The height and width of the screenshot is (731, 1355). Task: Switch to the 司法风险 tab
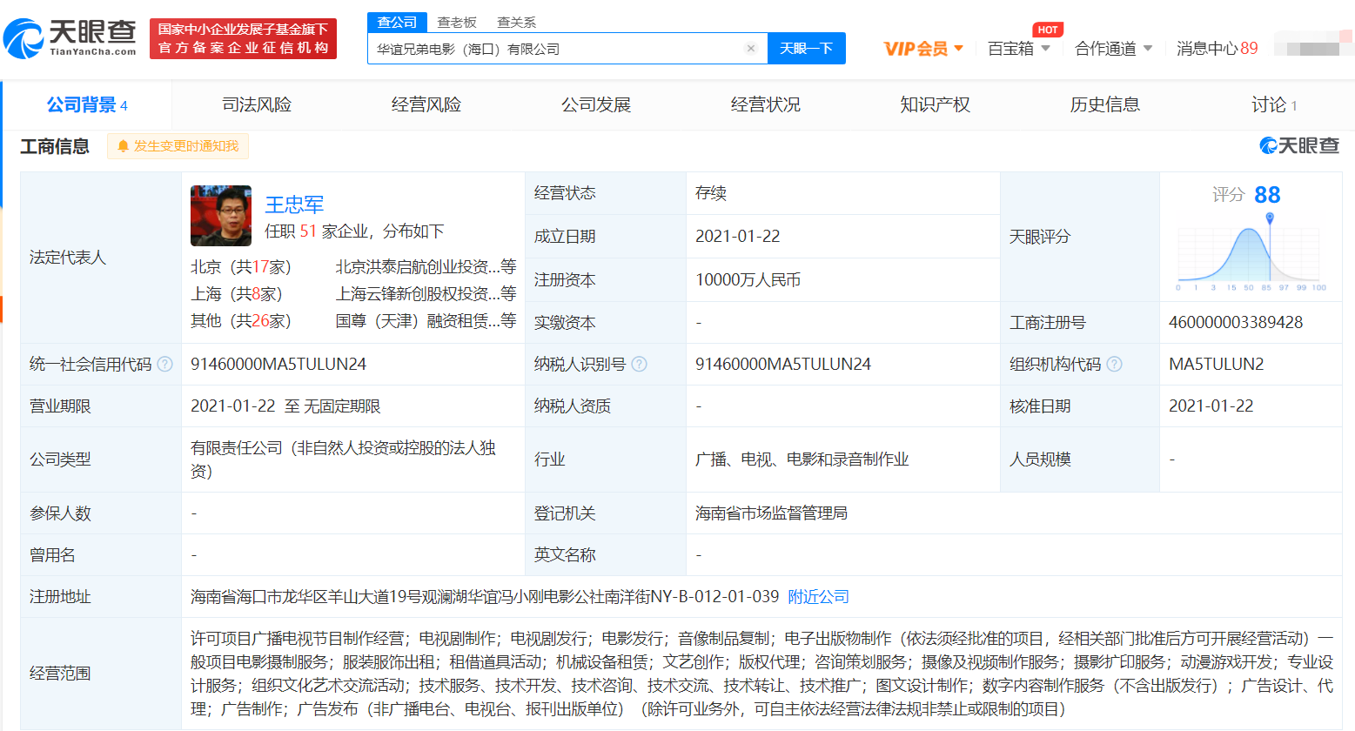pyautogui.click(x=257, y=105)
